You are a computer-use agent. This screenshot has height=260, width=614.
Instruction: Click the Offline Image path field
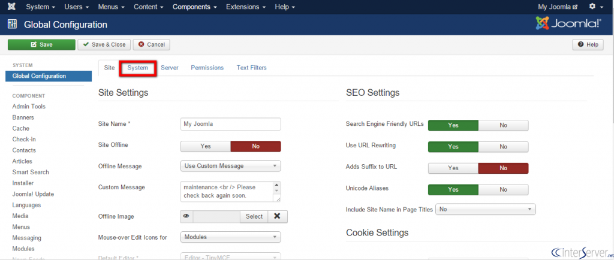(216, 217)
